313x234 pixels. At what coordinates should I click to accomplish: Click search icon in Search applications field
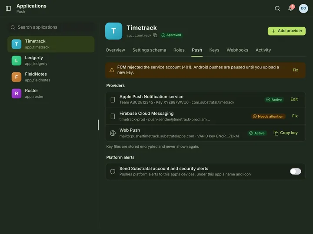(x=13, y=27)
